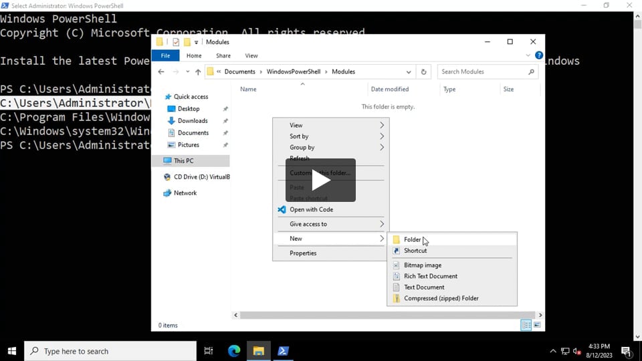Expand the address bar history dropdown
Image resolution: width=642 pixels, height=361 pixels.
pos(409,72)
